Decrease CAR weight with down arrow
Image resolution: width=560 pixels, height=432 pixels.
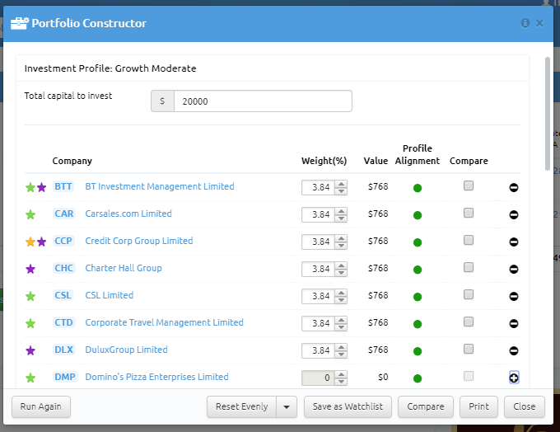[x=341, y=218]
